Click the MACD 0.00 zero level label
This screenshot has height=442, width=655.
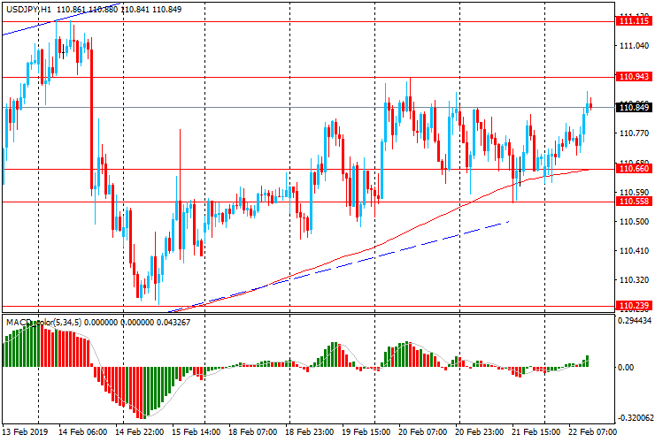[625, 367]
